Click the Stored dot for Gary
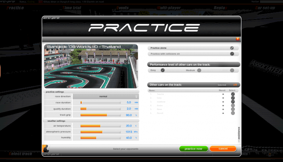The image size is (283, 162). pyautogui.click(x=223, y=98)
